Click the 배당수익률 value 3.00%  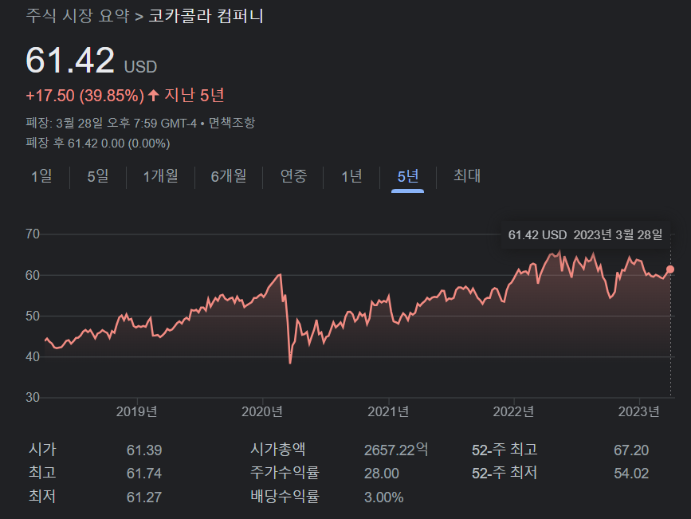[x=384, y=497]
